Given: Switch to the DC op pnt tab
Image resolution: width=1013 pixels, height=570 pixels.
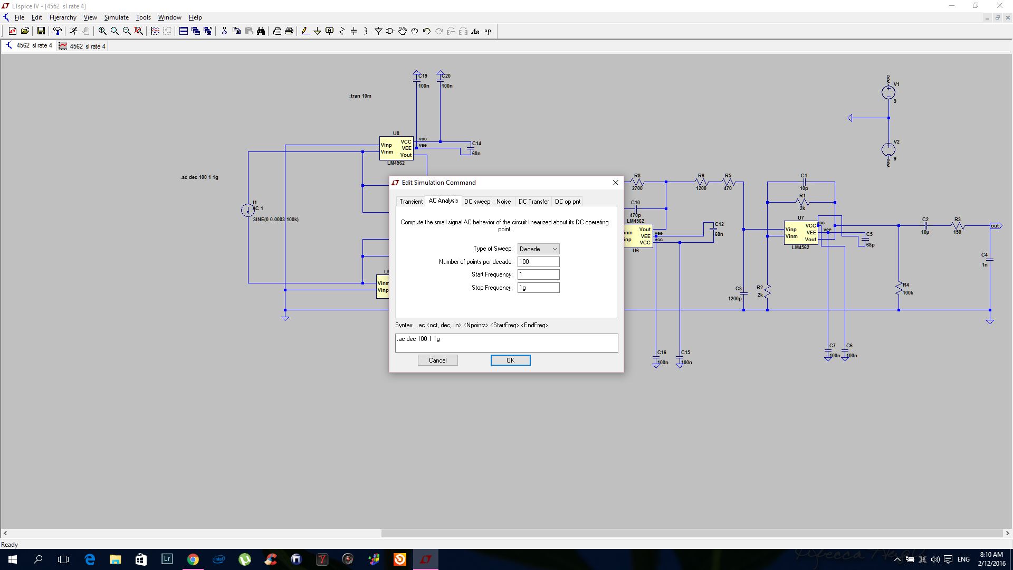Looking at the screenshot, I should 568,202.
